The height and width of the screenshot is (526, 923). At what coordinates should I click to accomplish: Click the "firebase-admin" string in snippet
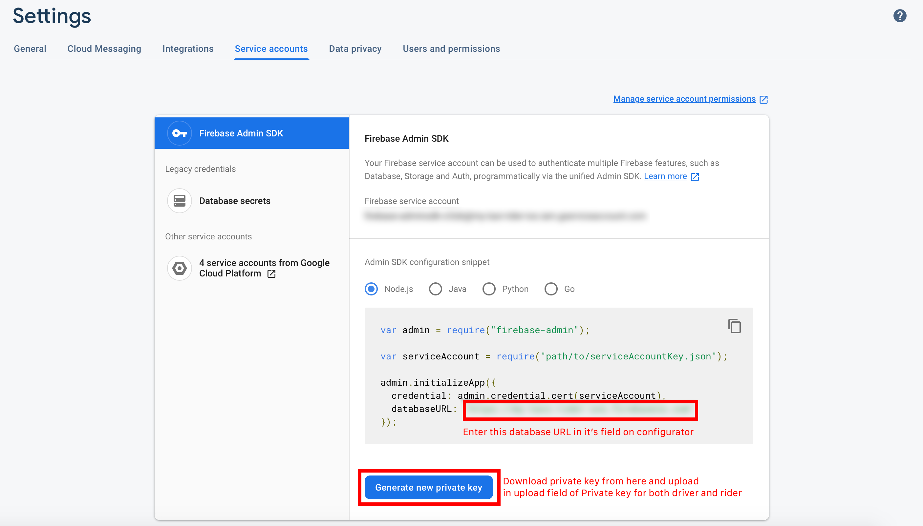click(534, 330)
